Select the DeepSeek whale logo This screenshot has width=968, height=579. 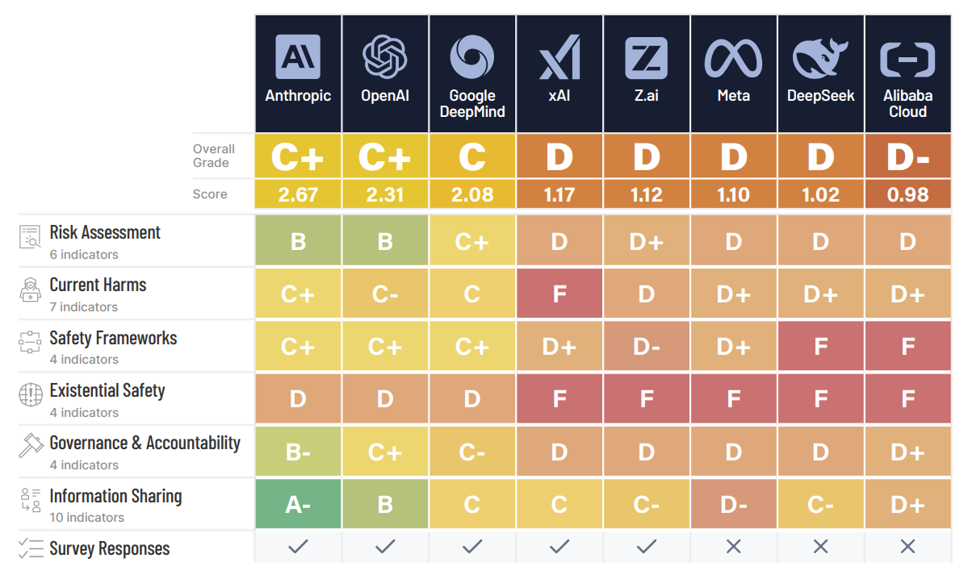point(820,58)
